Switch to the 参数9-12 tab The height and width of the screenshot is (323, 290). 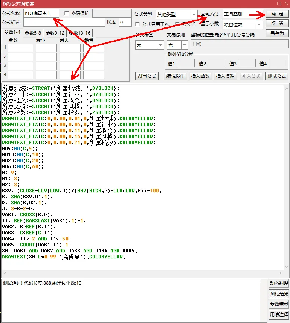point(55,33)
